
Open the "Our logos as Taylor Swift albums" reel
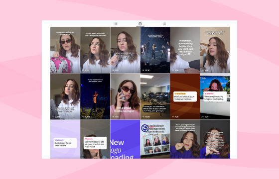click(x=65, y=139)
